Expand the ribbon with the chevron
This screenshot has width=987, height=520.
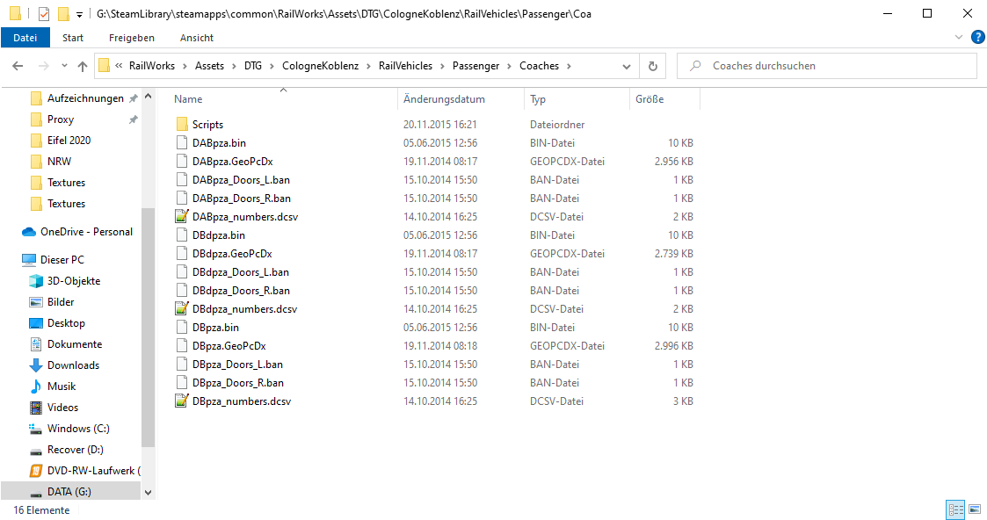(x=959, y=37)
